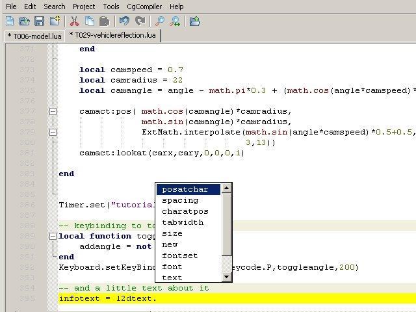The width and height of the screenshot is (416, 312).
Task: Choose 'fontset' from the autocomplete popup
Action: (179, 255)
